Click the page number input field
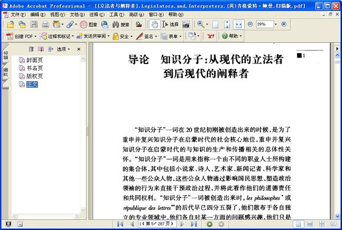Screen dimensions: 342x230 (157, 224)
